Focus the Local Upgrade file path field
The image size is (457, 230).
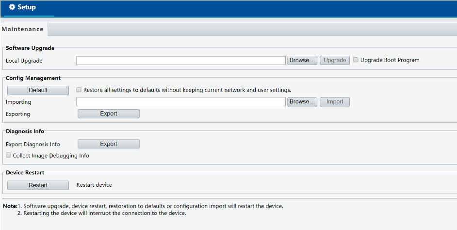(180, 61)
